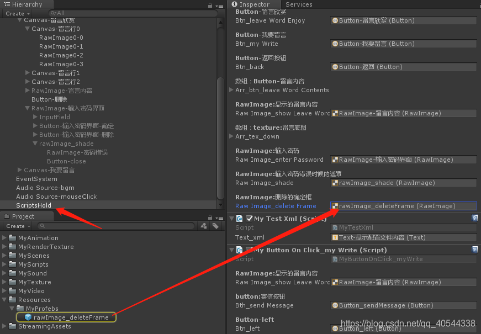The width and height of the screenshot is (481, 334).
Task: Click the Raw Image_enter Password object field
Action: click(403, 160)
